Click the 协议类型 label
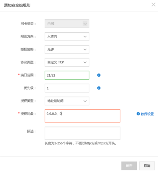Image resolution: width=158 pixels, height=173 pixels. pyautogui.click(x=28, y=62)
